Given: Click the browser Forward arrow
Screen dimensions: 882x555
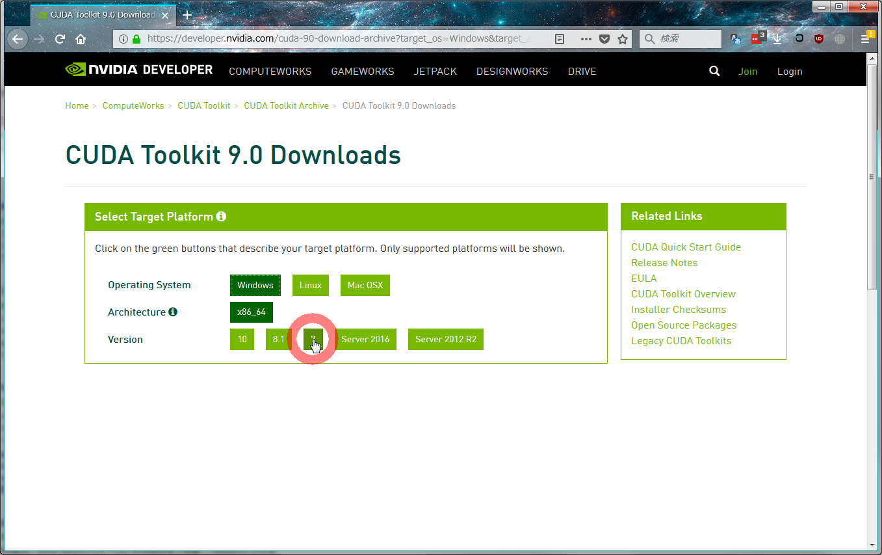Looking at the screenshot, I should click(40, 39).
